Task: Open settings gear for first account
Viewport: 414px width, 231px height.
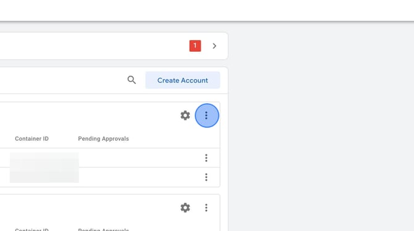Action: pyautogui.click(x=185, y=115)
